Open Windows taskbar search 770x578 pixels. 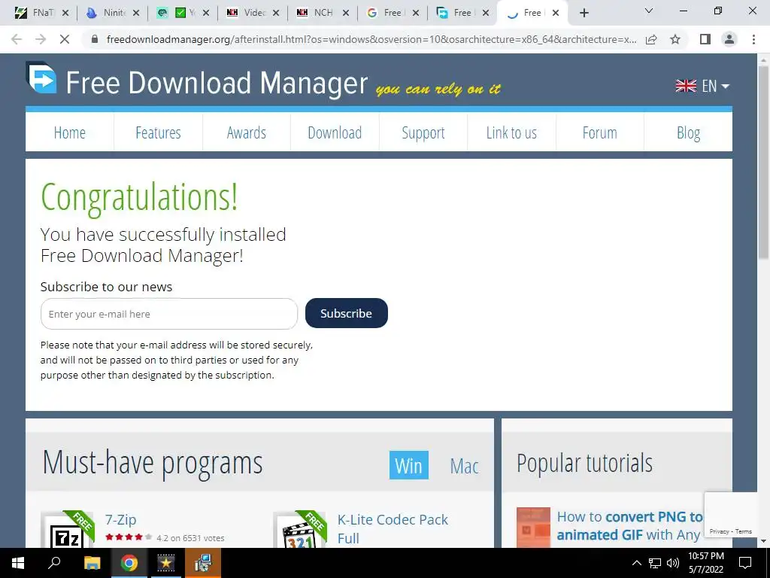coord(54,563)
